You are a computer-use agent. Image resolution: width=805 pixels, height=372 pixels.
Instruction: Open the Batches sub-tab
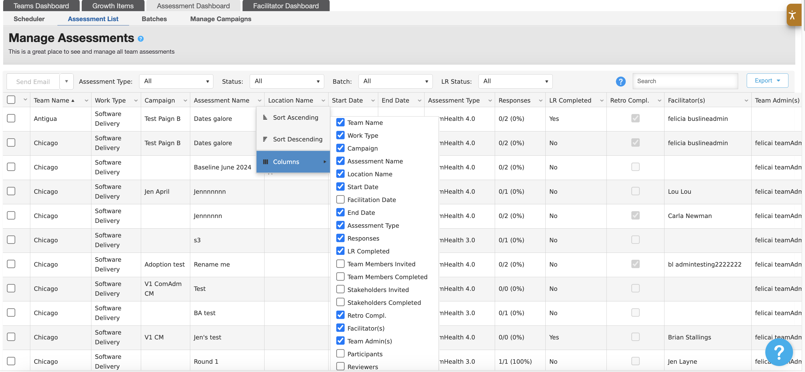coord(154,19)
